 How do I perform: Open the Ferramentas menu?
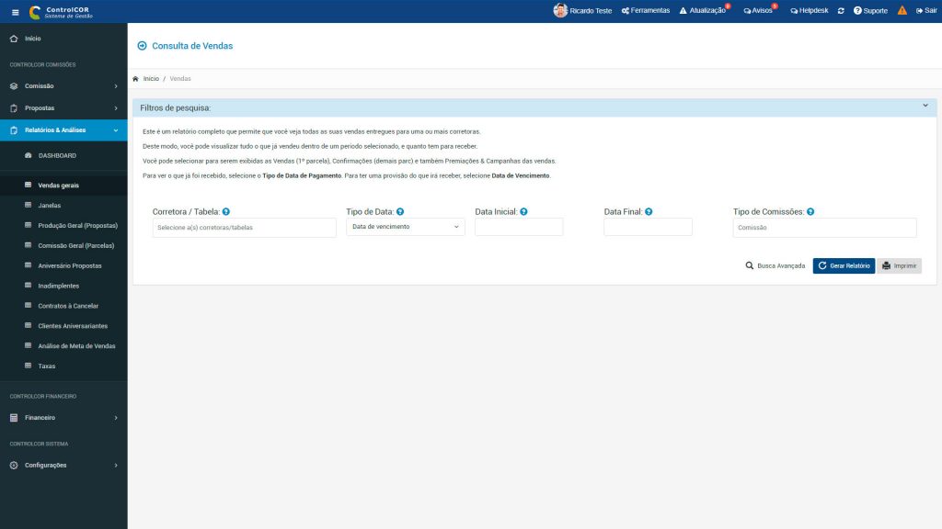pyautogui.click(x=646, y=11)
